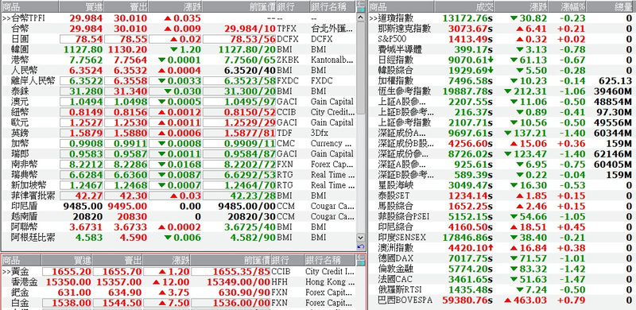Click 商品 header in gold panel

coord(21,260)
